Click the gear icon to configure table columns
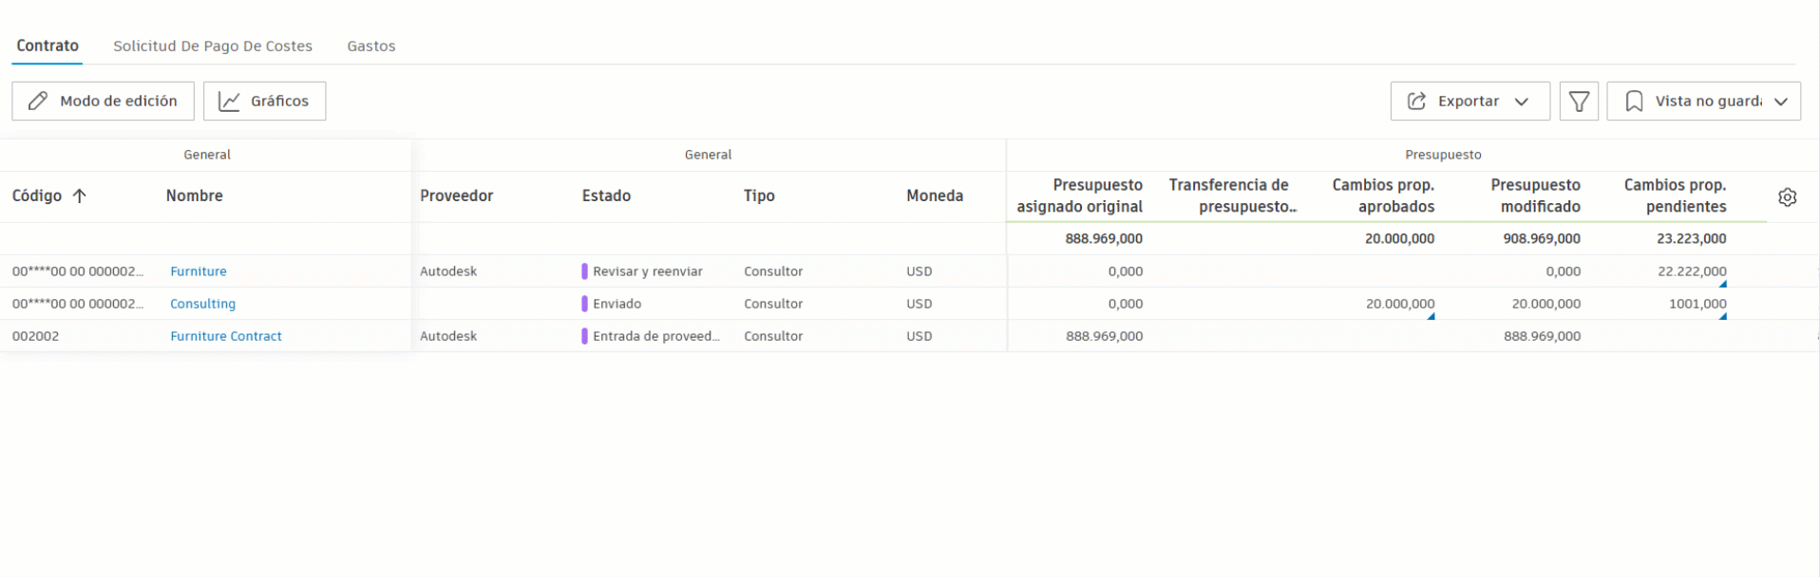This screenshot has width=1820, height=577. tap(1788, 196)
